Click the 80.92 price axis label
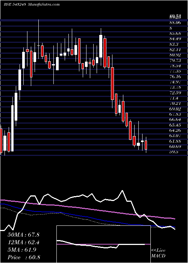The width and height of the screenshot is (188, 263). pos(175,55)
